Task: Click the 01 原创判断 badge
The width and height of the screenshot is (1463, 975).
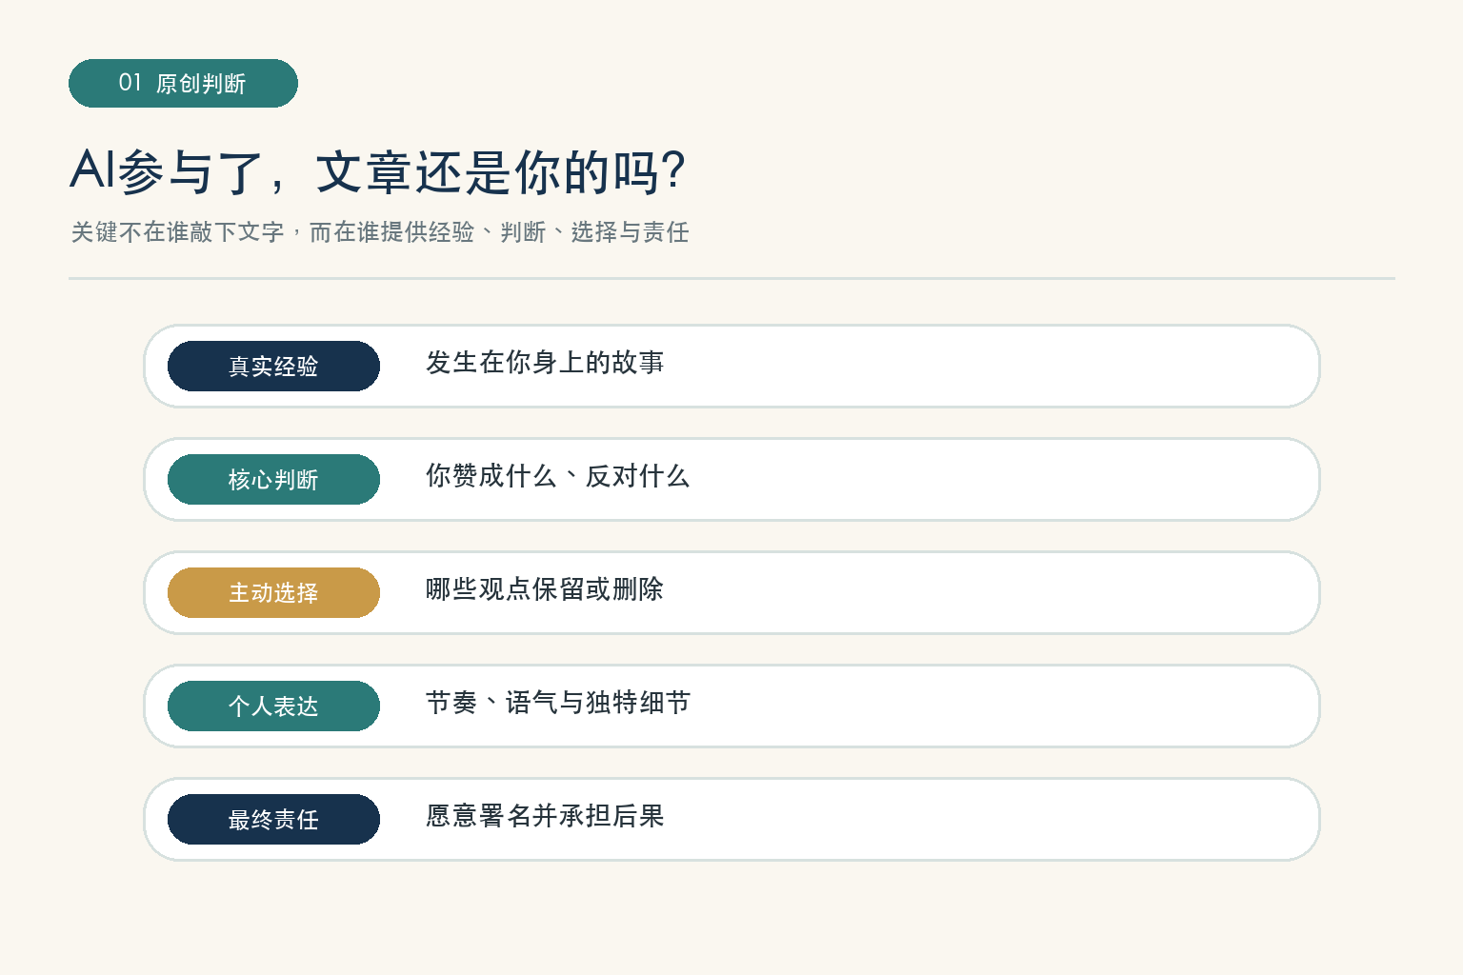Action: (183, 84)
